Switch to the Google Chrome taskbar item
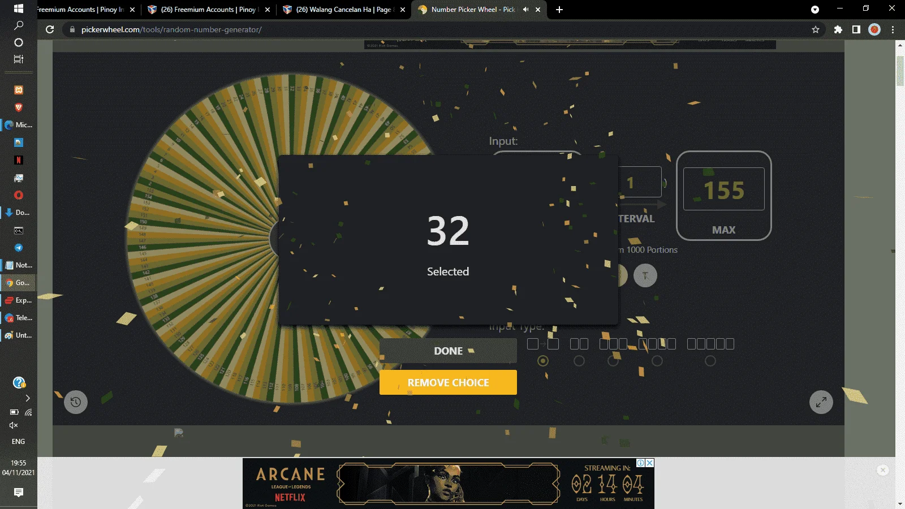The image size is (905, 509). [x=18, y=283]
